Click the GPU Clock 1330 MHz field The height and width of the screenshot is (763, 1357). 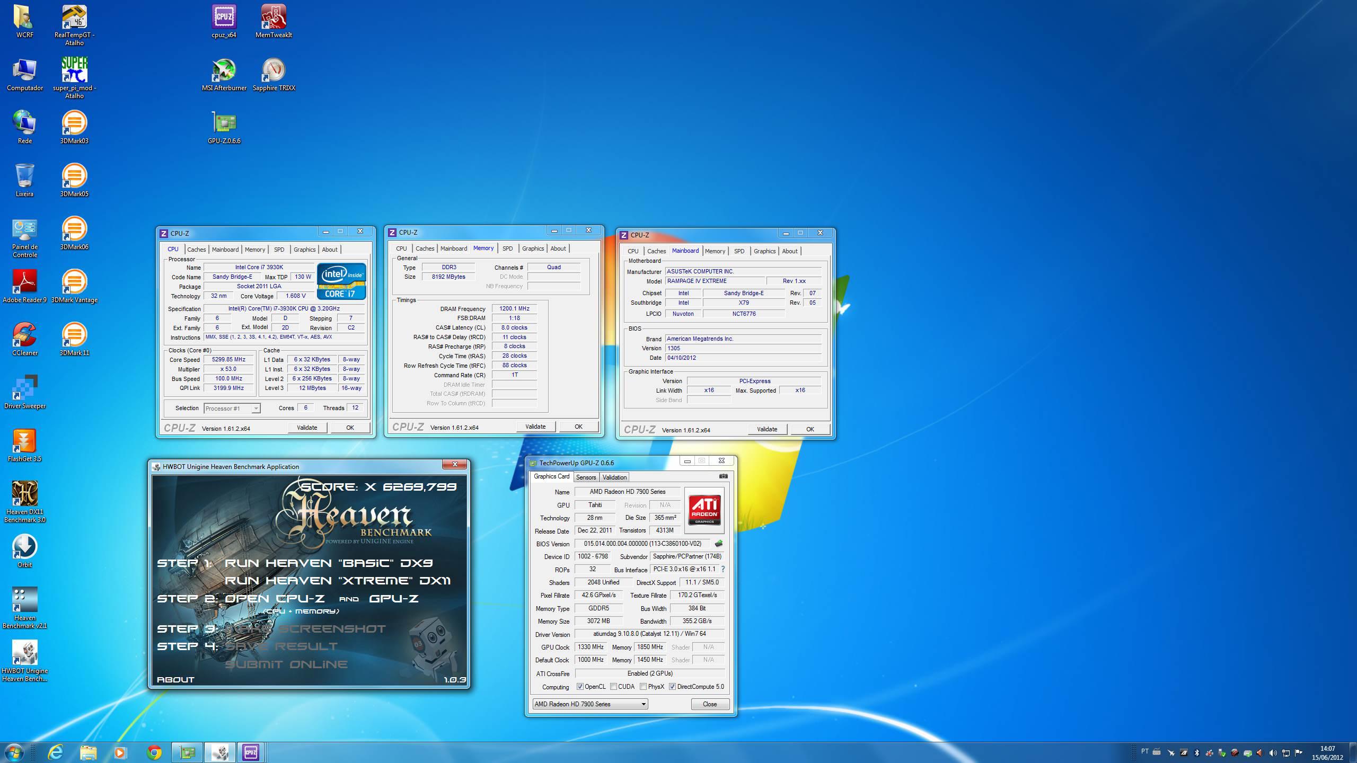pyautogui.click(x=591, y=647)
